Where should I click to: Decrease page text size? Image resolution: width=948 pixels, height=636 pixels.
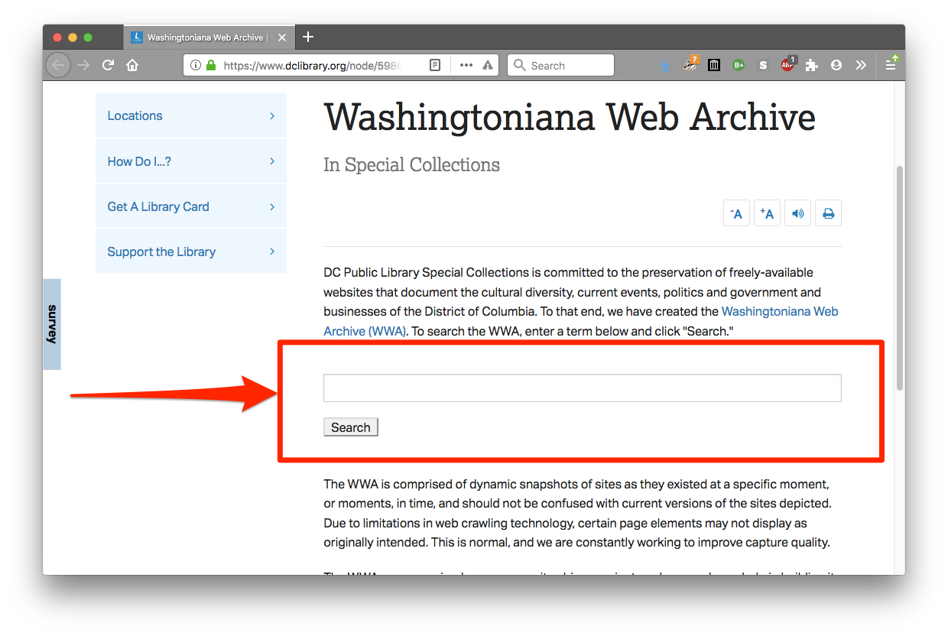(x=736, y=213)
